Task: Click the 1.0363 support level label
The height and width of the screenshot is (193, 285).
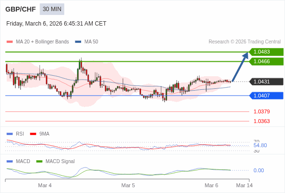Action: (x=261, y=121)
